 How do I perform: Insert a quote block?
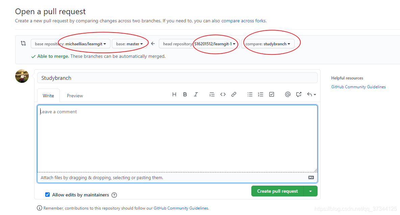(212, 94)
